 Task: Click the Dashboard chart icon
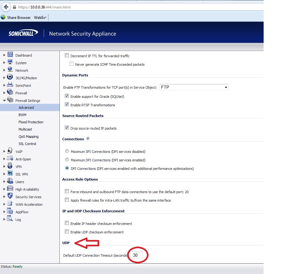[x=10, y=54]
